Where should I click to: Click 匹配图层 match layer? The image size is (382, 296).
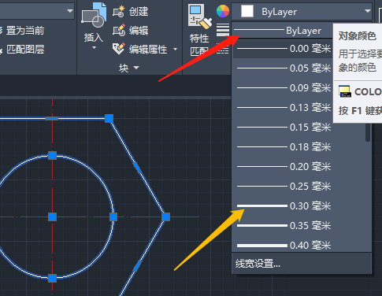[25, 50]
